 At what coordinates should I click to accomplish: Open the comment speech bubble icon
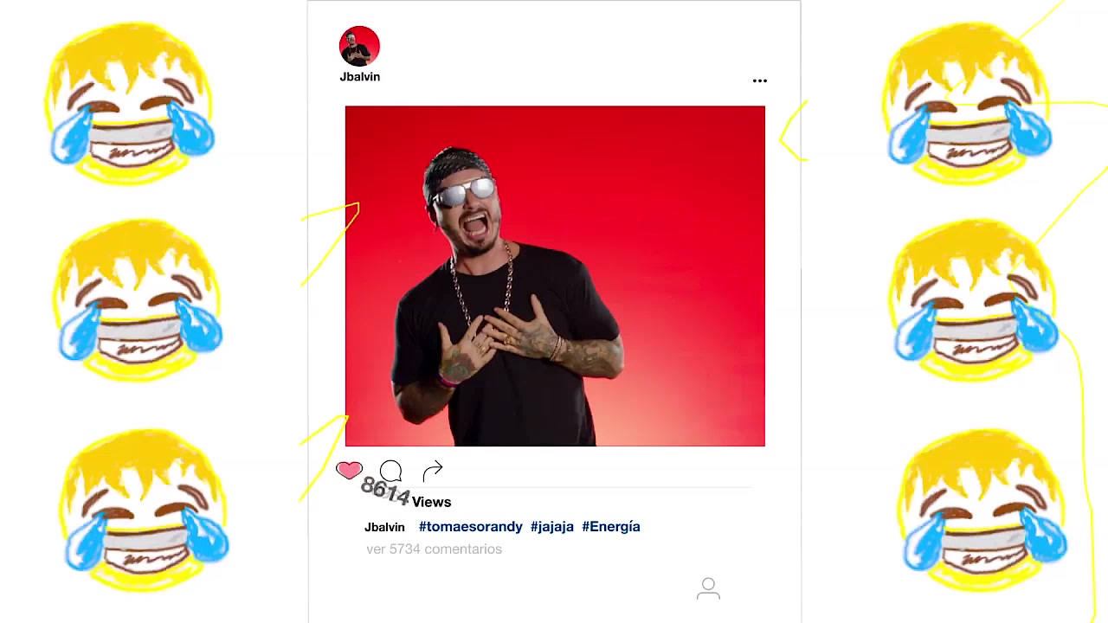[390, 471]
